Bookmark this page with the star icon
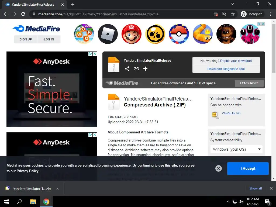The width and height of the screenshot is (276, 207). click(233, 14)
